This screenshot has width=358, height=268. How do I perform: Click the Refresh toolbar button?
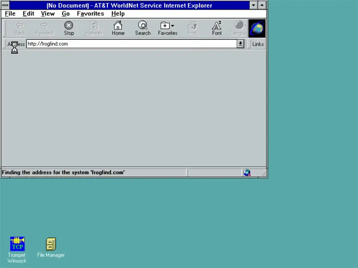[x=94, y=28]
